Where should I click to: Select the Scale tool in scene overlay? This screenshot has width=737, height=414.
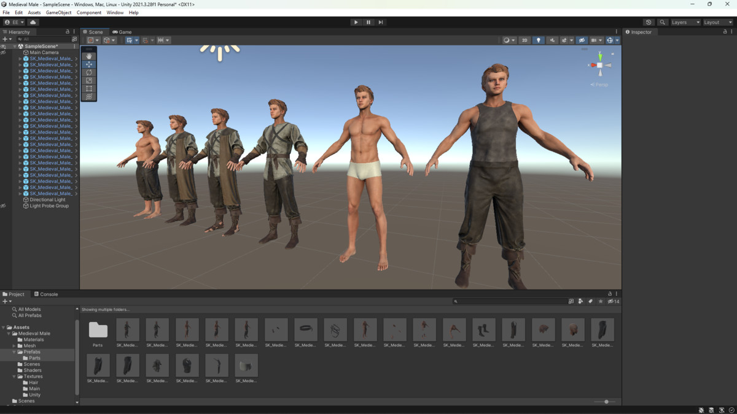[89, 80]
